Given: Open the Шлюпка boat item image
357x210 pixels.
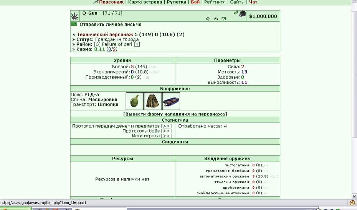Looking at the screenshot, I should 171,101.
